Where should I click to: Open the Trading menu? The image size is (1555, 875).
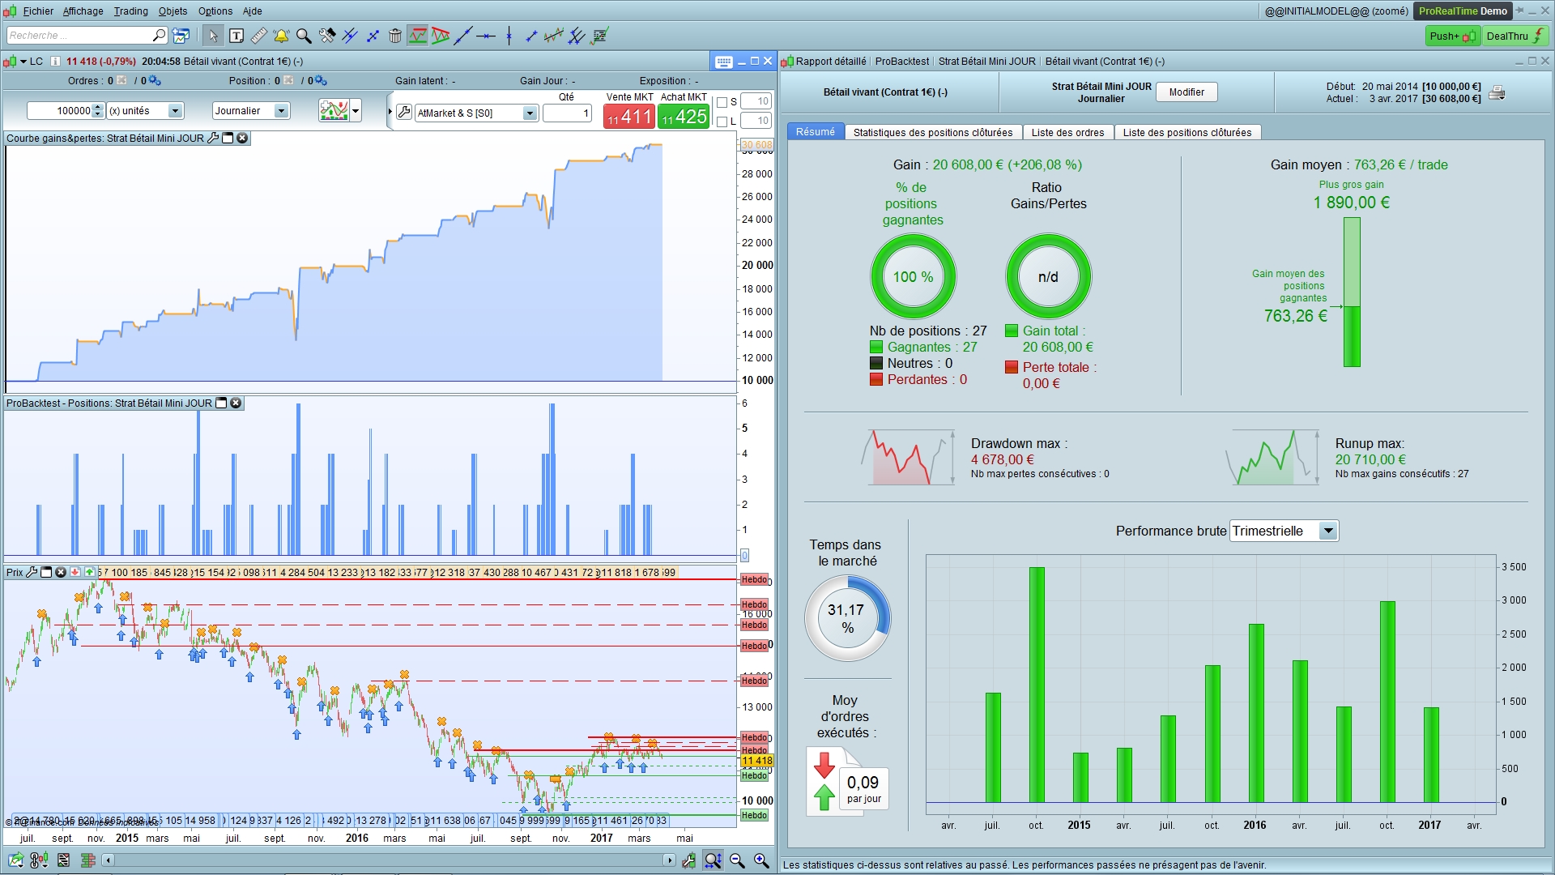coord(130,11)
